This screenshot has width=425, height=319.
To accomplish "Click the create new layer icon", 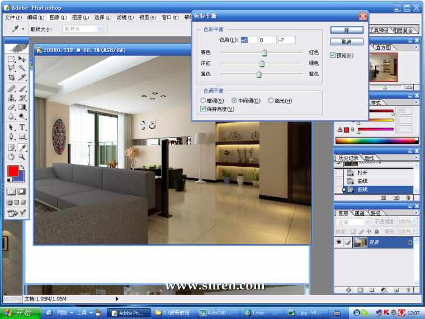I will (396, 290).
